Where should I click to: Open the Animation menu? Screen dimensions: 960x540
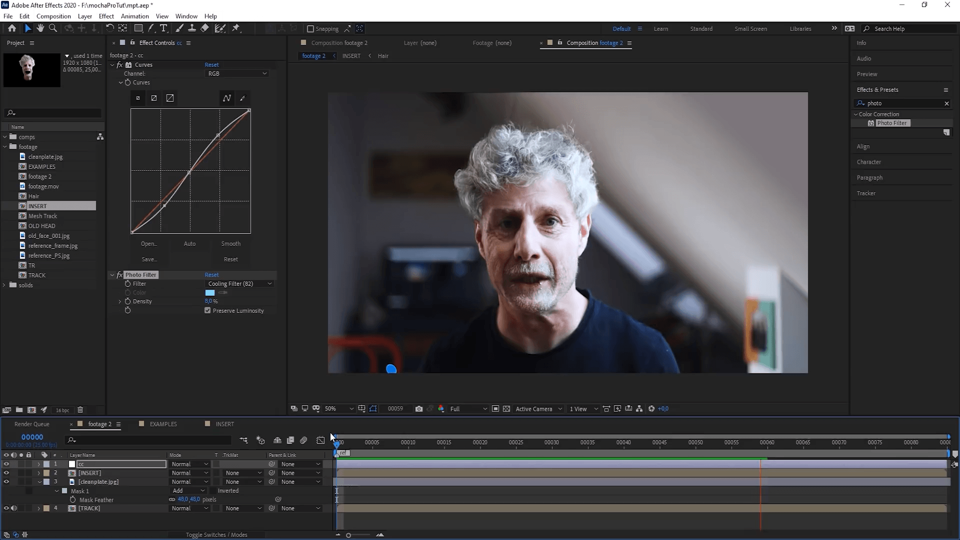135,16
